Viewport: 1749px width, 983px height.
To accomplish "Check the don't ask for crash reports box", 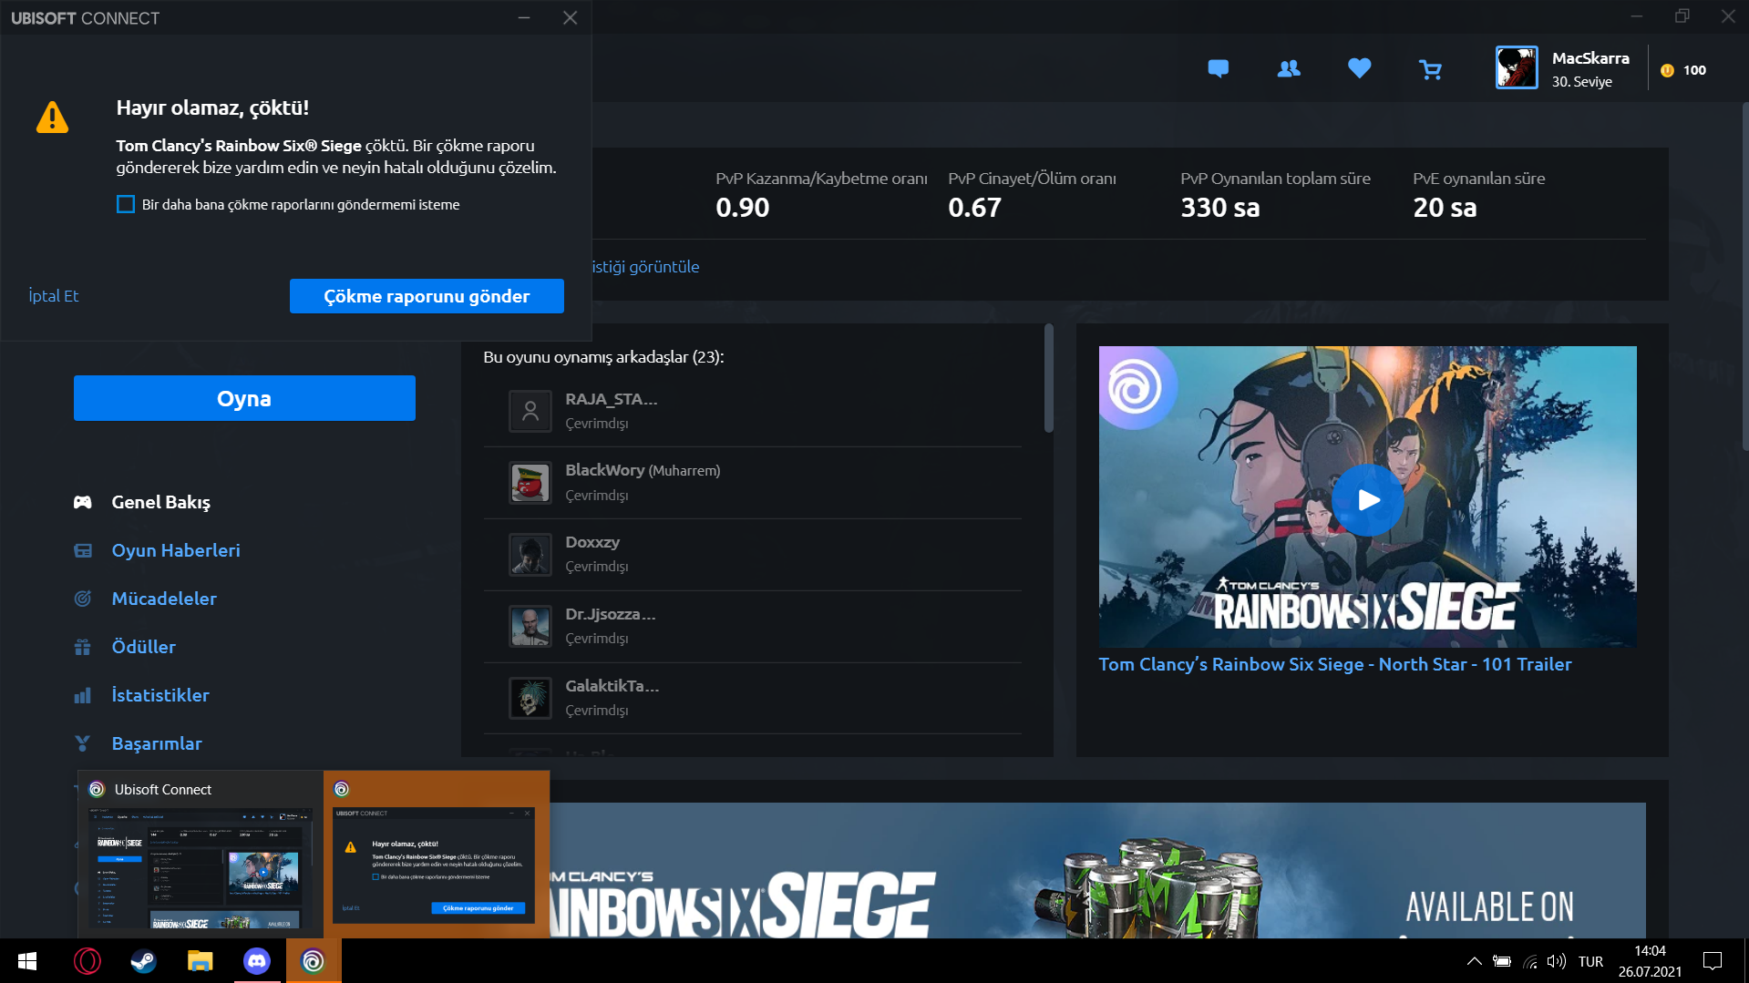I will coord(126,204).
